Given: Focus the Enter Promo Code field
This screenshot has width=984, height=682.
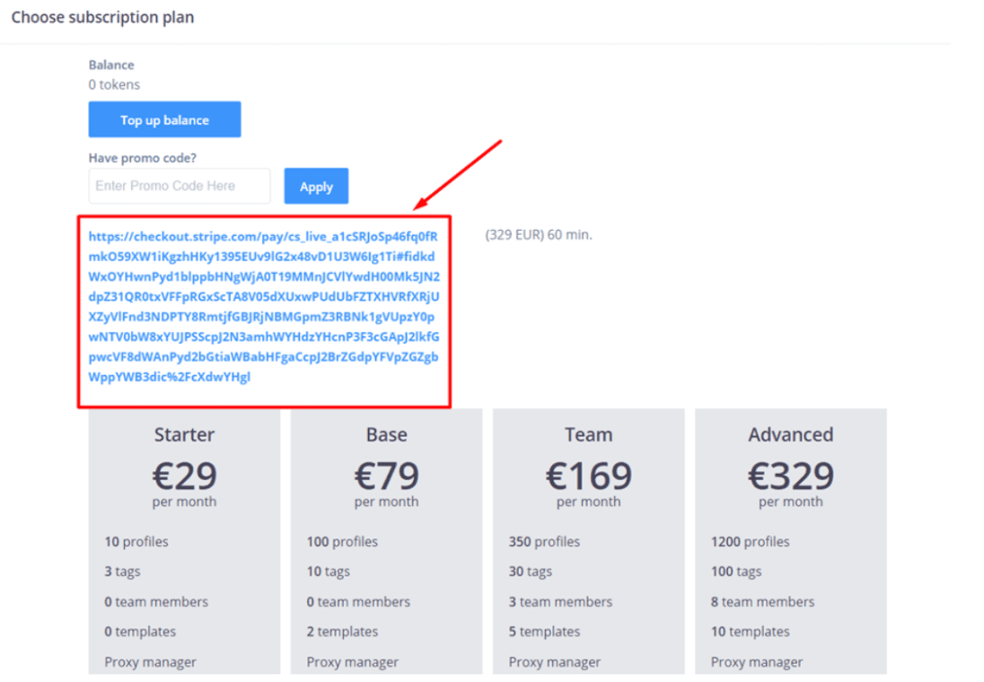Looking at the screenshot, I should (x=180, y=186).
